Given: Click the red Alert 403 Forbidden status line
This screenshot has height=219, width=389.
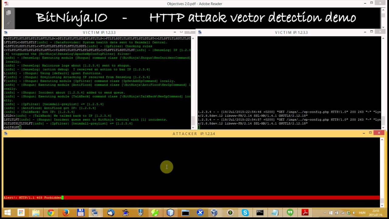Looking at the screenshot, I should click(191, 198).
